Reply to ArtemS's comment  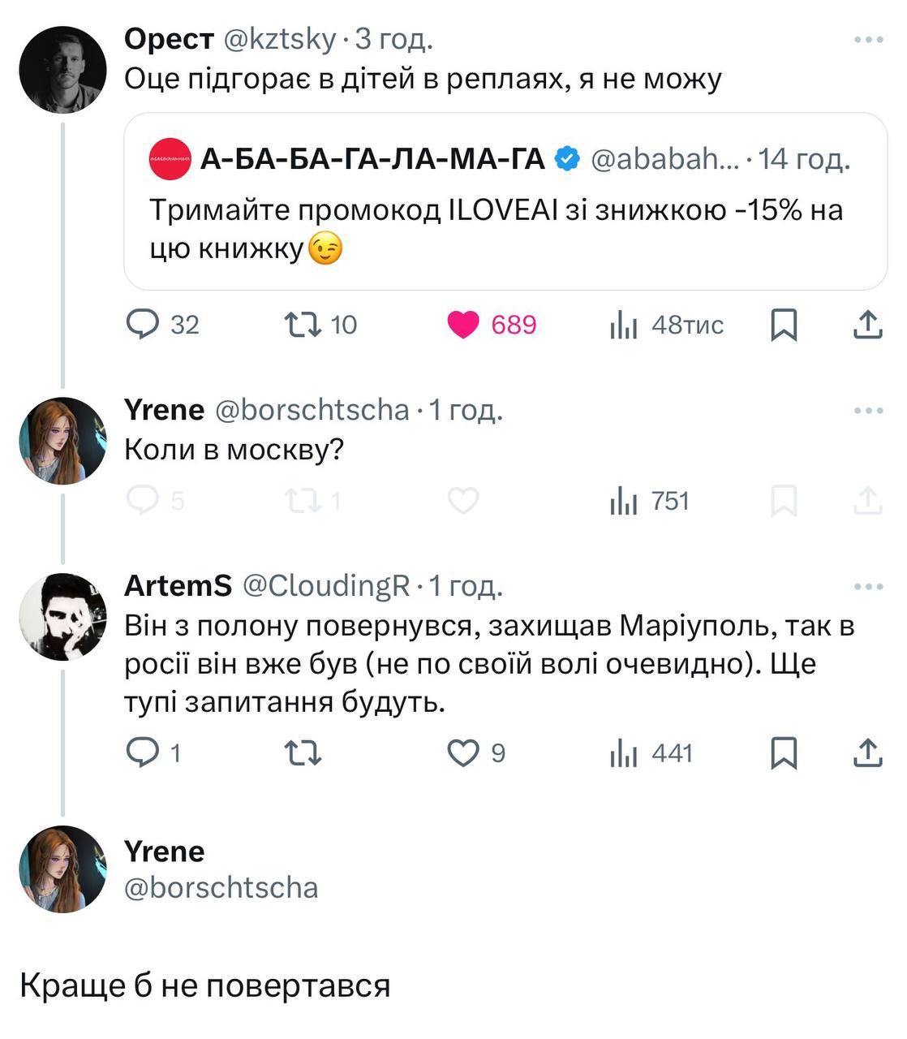(143, 753)
